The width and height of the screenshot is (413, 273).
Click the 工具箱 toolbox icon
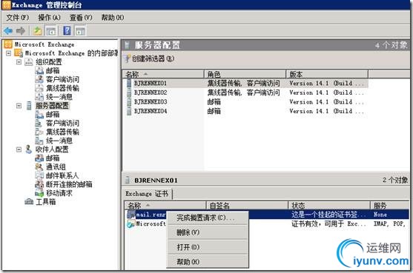(x=29, y=202)
